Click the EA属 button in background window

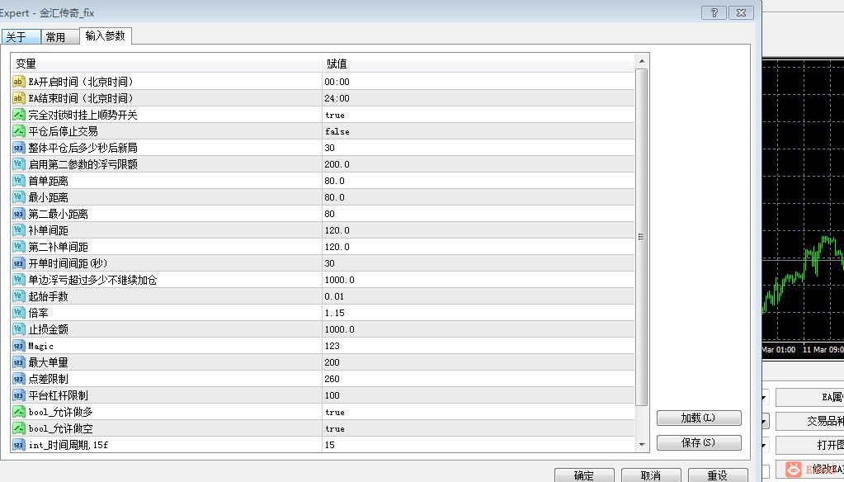[810, 398]
